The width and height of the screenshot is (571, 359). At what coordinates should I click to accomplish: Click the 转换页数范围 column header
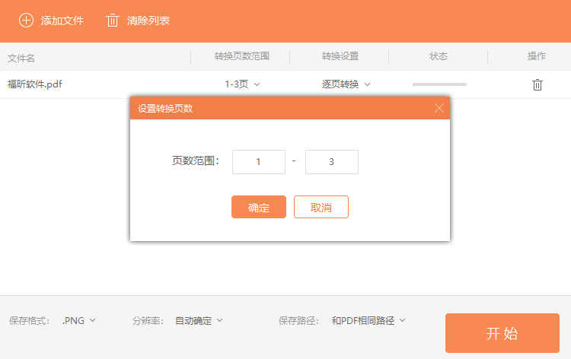click(x=241, y=56)
